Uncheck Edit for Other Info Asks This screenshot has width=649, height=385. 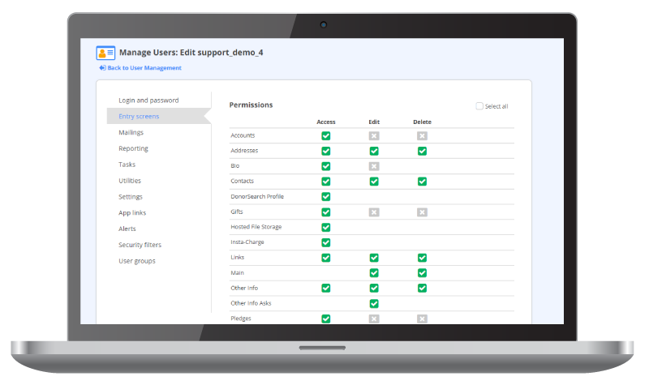click(x=374, y=303)
